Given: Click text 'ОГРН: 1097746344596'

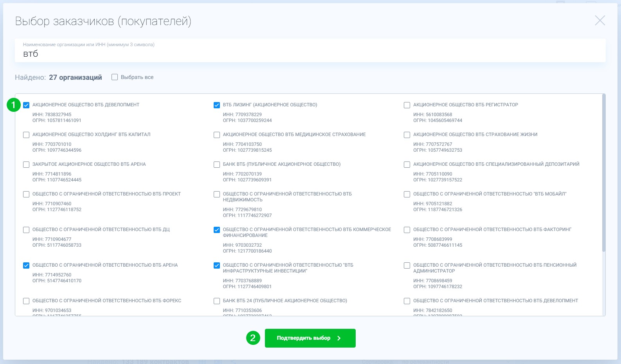Looking at the screenshot, I should coord(57,150).
